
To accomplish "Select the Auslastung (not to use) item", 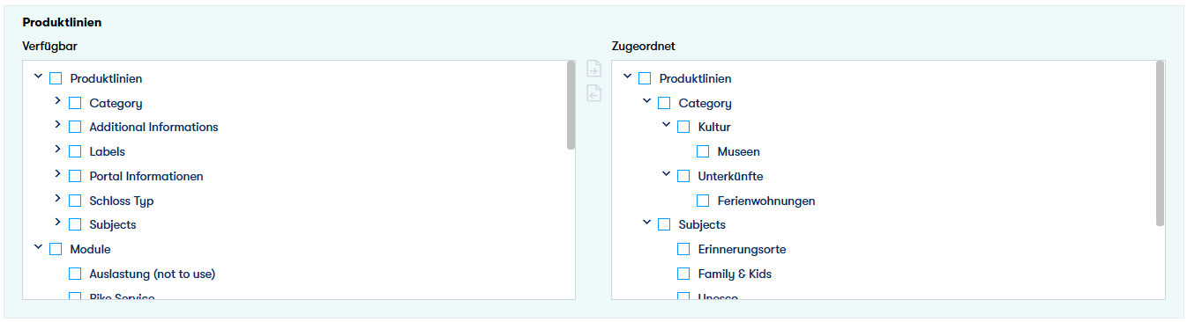I will pyautogui.click(x=152, y=274).
